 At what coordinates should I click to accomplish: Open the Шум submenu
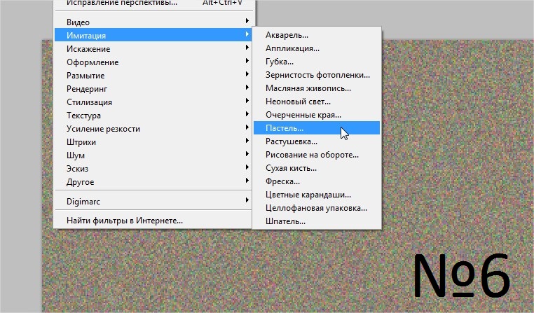pyautogui.click(x=153, y=155)
